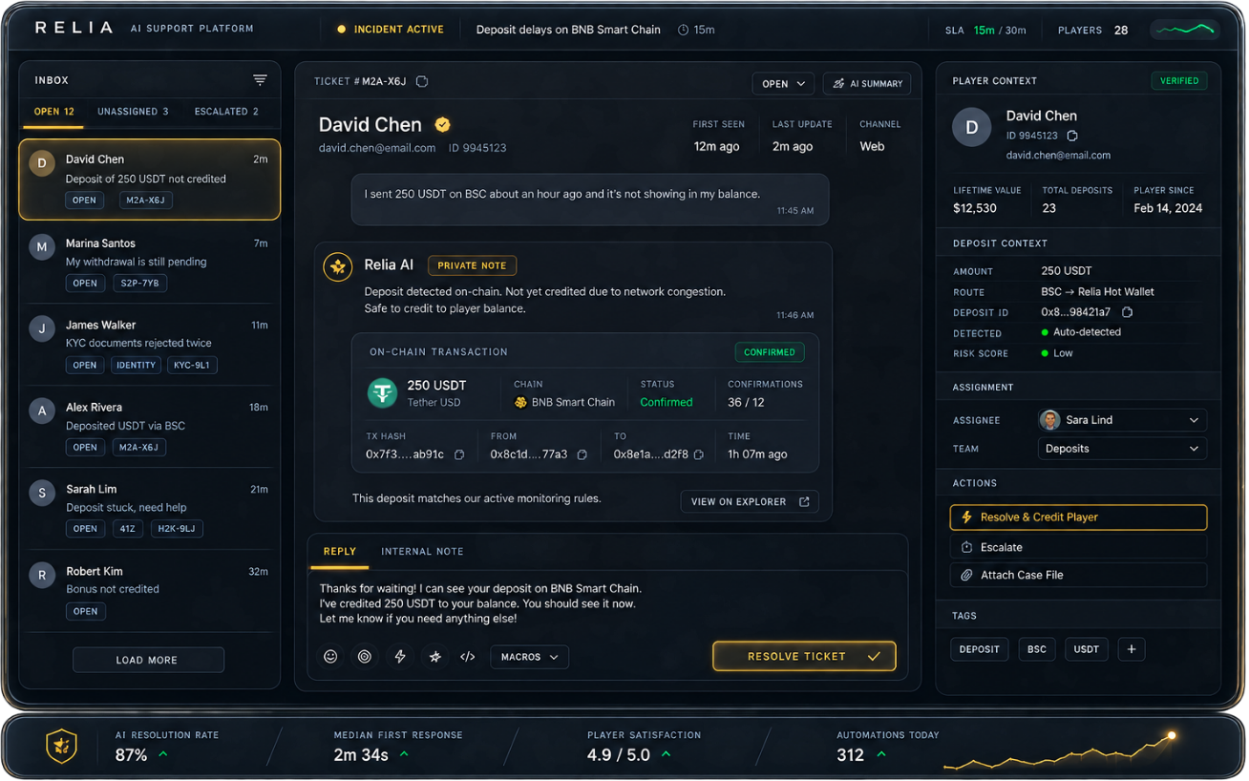Open the ticket status OPEN dropdown
Viewport: 1249px width, 781px height.
(783, 84)
